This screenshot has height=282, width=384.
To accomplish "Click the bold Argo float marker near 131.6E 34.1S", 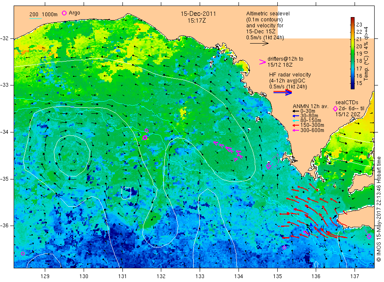I will tap(145, 138).
